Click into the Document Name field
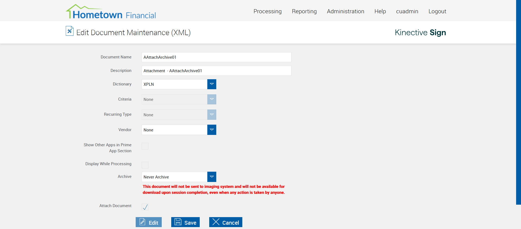This screenshot has height=229, width=521. coord(216,57)
